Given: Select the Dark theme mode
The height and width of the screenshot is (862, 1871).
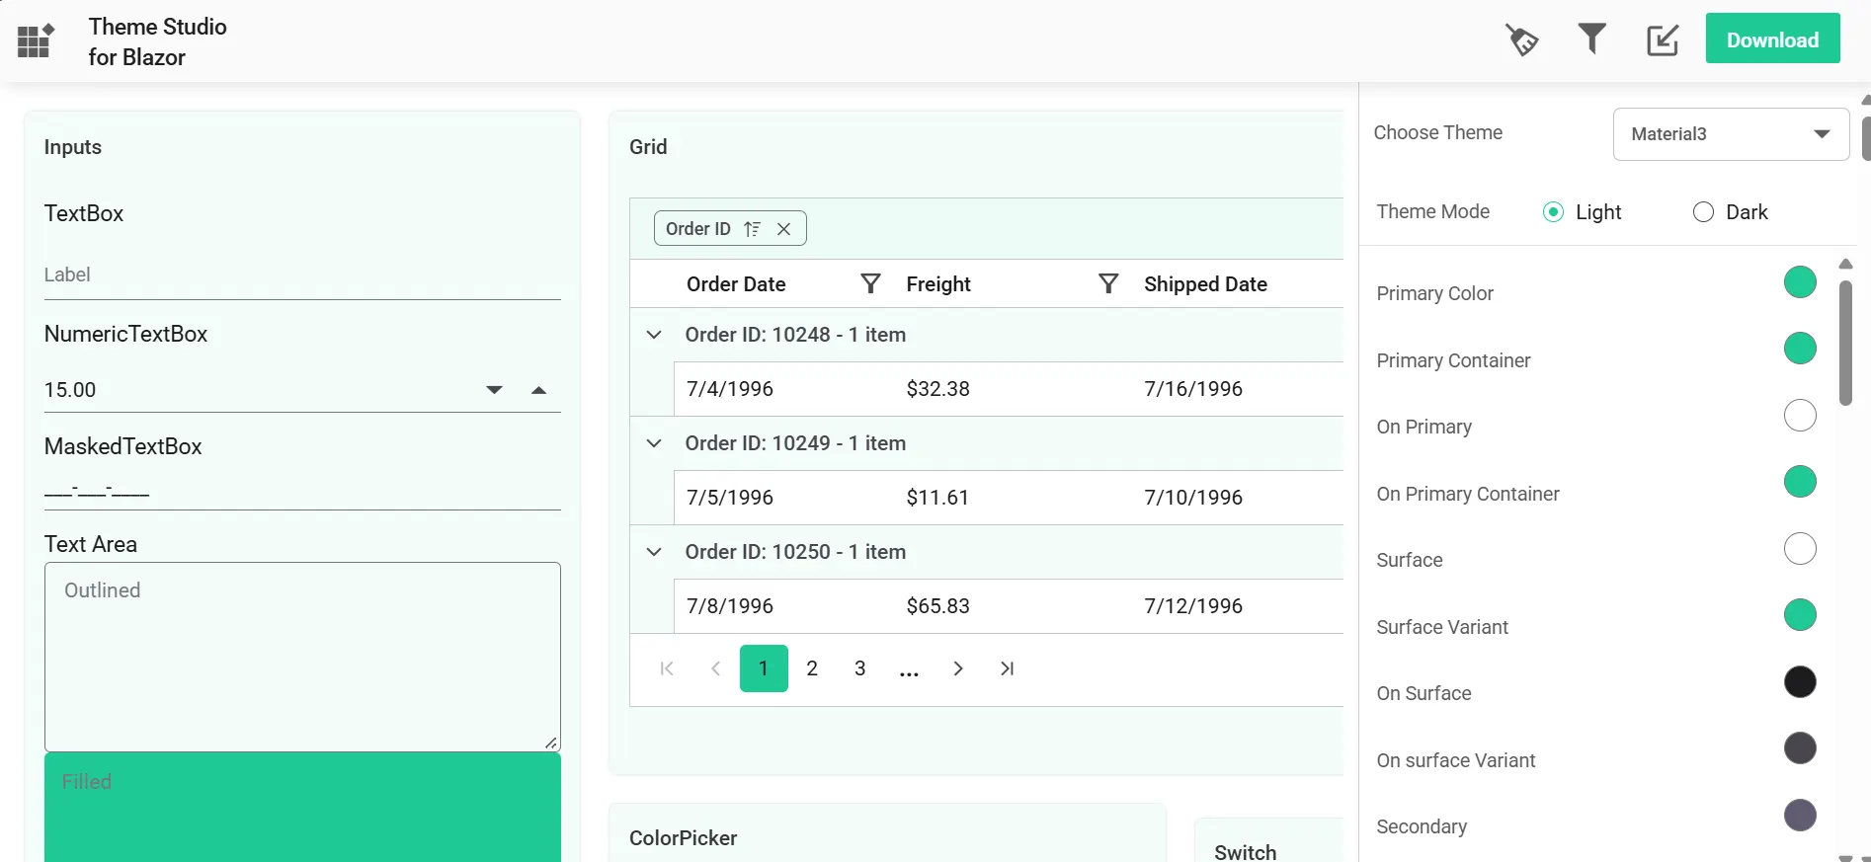Looking at the screenshot, I should click(1703, 212).
